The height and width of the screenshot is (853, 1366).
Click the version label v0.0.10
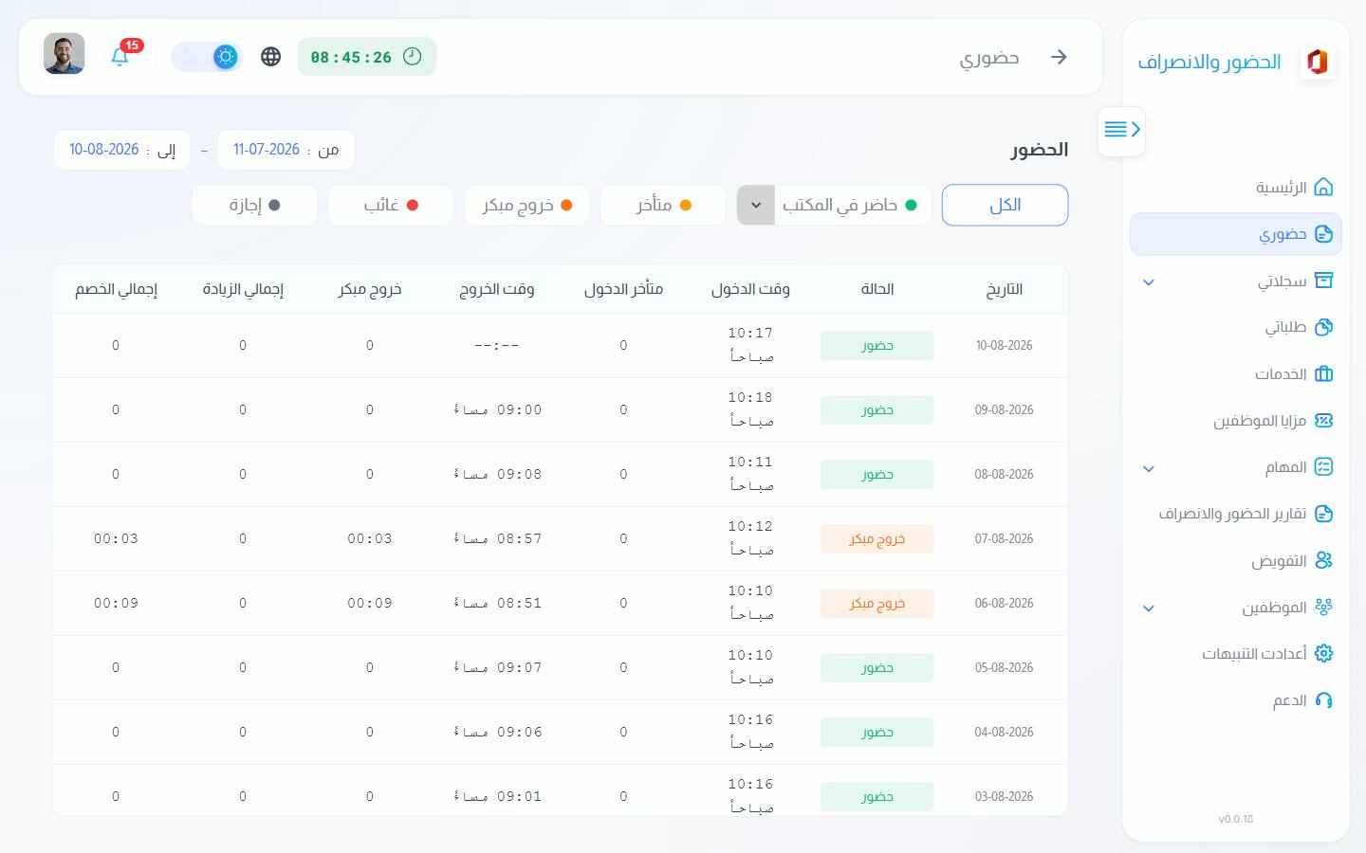[x=1236, y=819]
